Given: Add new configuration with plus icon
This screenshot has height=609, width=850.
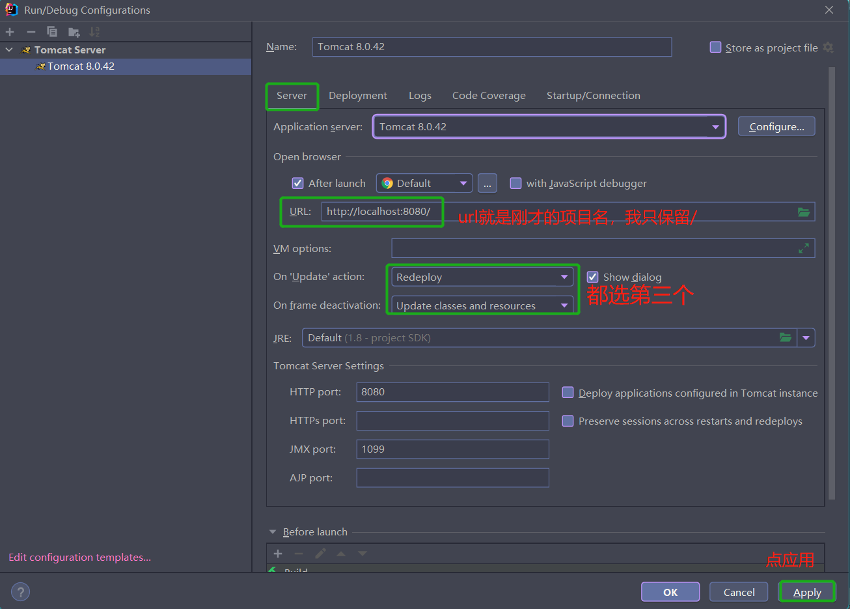Looking at the screenshot, I should [10, 32].
